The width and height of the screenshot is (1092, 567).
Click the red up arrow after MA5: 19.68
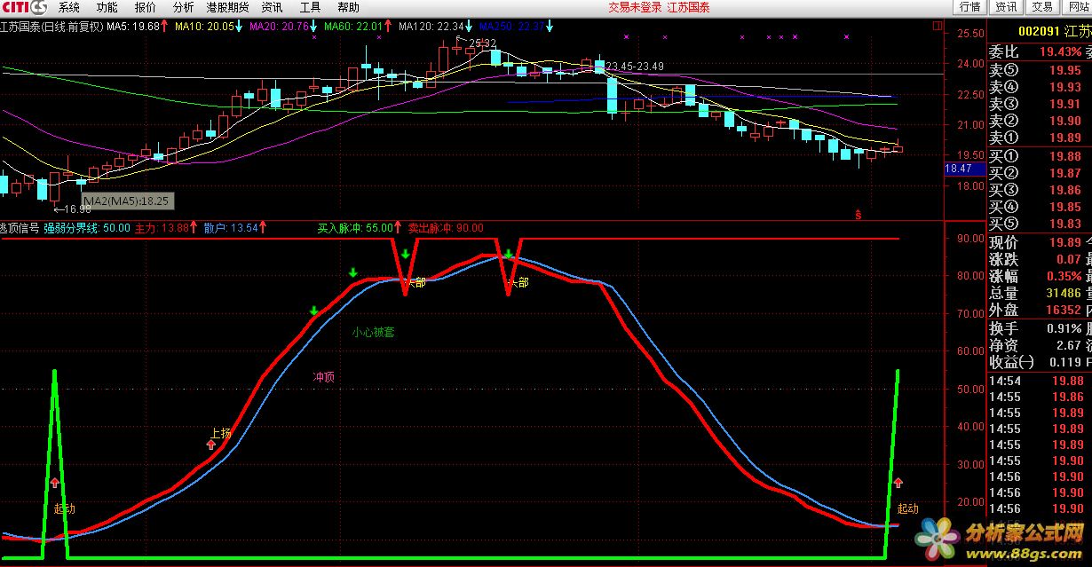166,27
